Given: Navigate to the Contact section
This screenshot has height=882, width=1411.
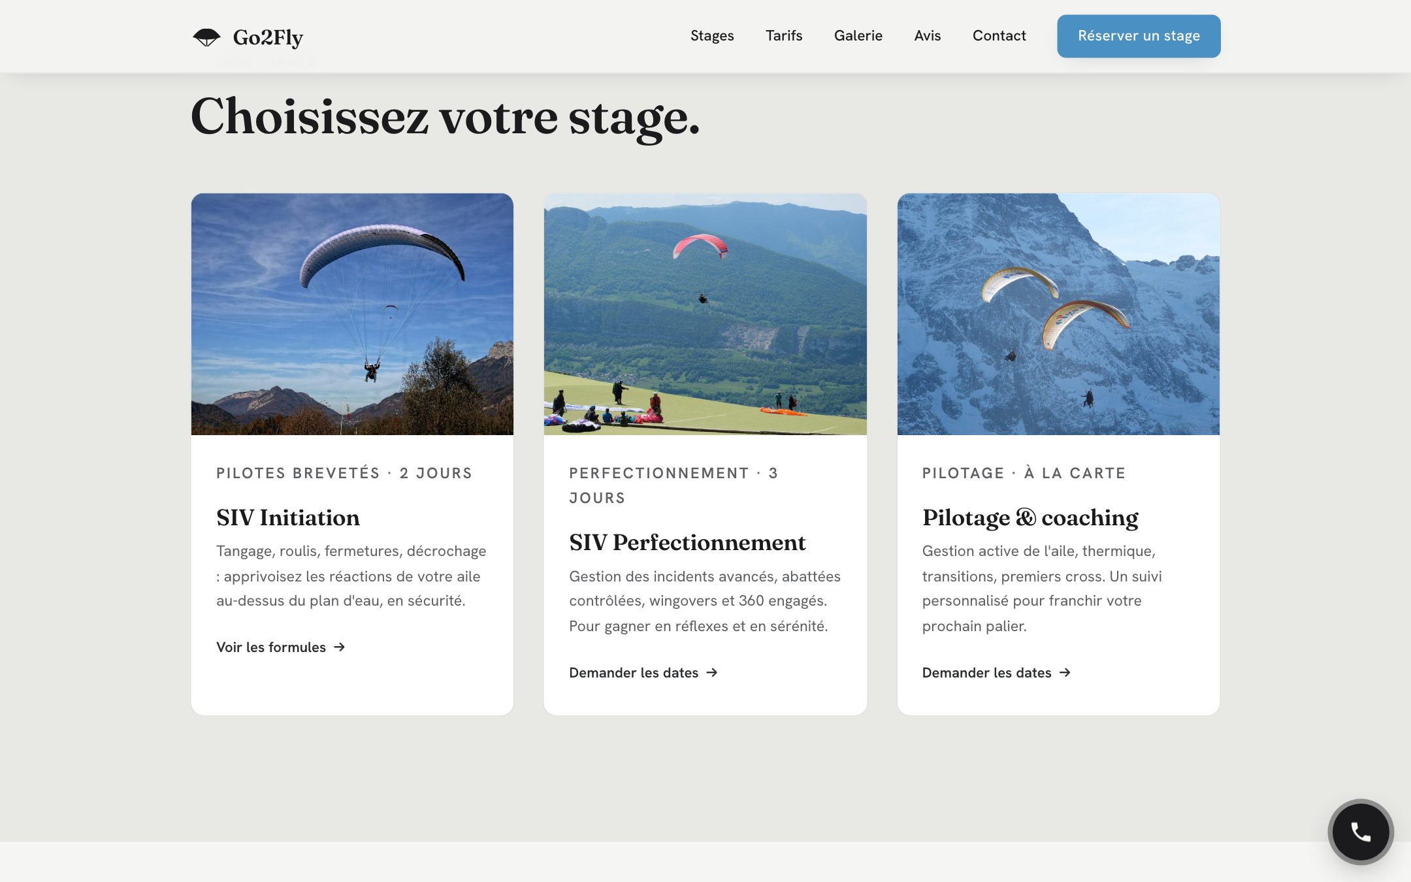Looking at the screenshot, I should point(999,36).
